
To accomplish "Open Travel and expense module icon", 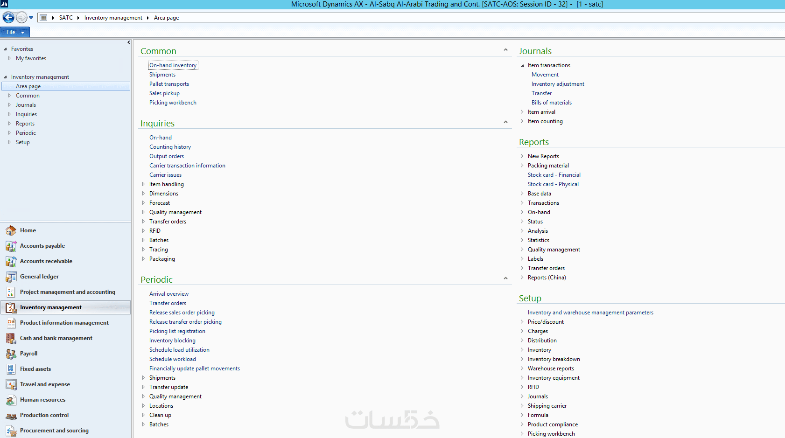I will (11, 384).
